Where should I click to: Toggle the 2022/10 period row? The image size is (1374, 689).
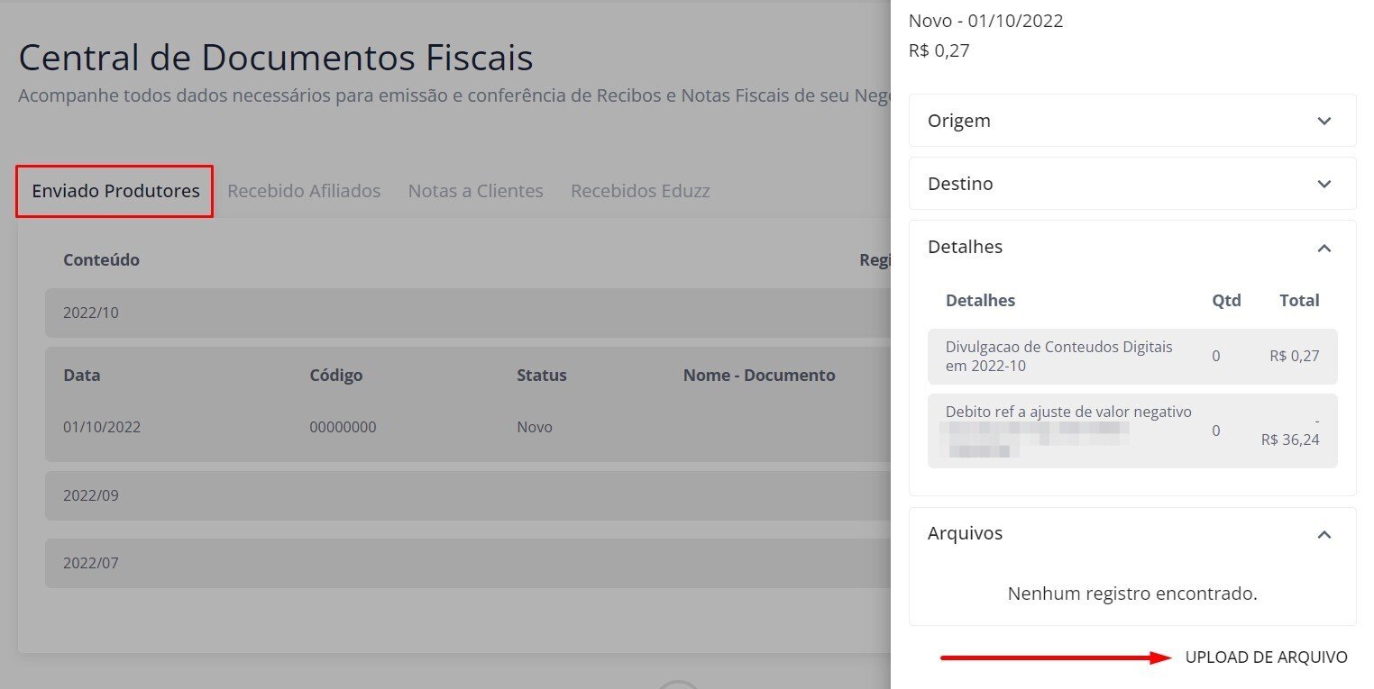pos(90,313)
